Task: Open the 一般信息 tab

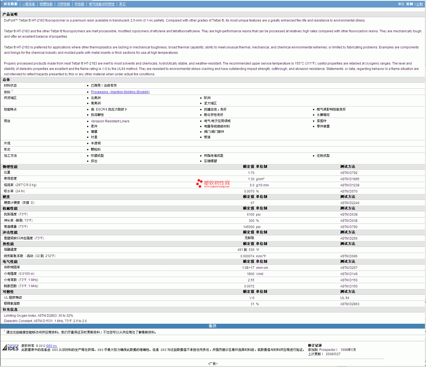Action: point(28,4)
